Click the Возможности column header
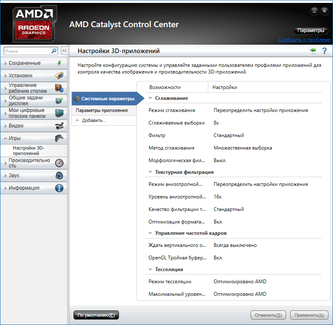333x325 pixels. [x=165, y=87]
